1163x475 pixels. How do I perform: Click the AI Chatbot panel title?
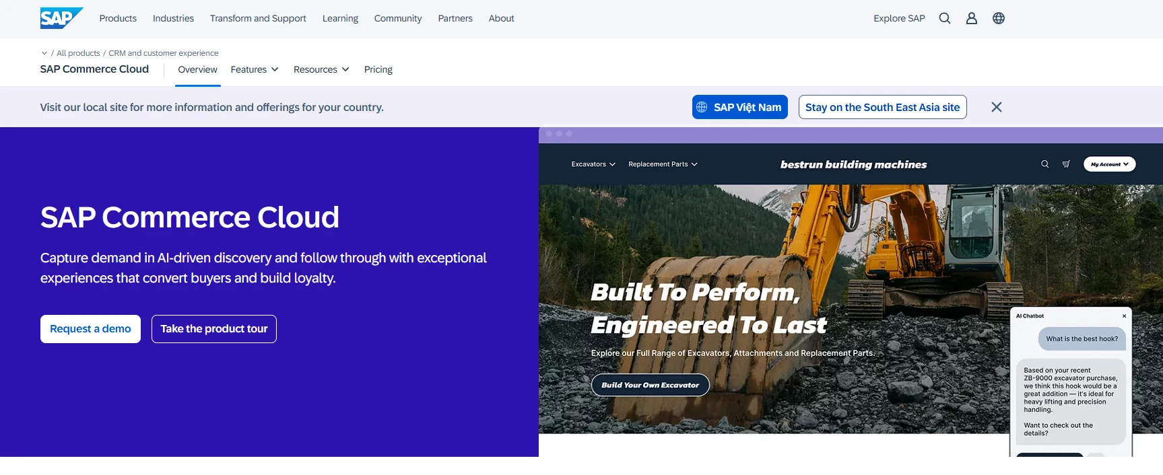1030,316
